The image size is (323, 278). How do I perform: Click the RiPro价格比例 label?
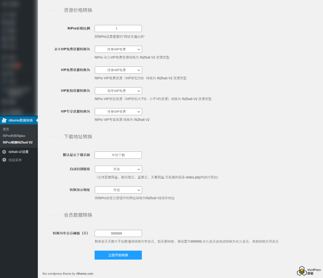pyautogui.click(x=79, y=28)
